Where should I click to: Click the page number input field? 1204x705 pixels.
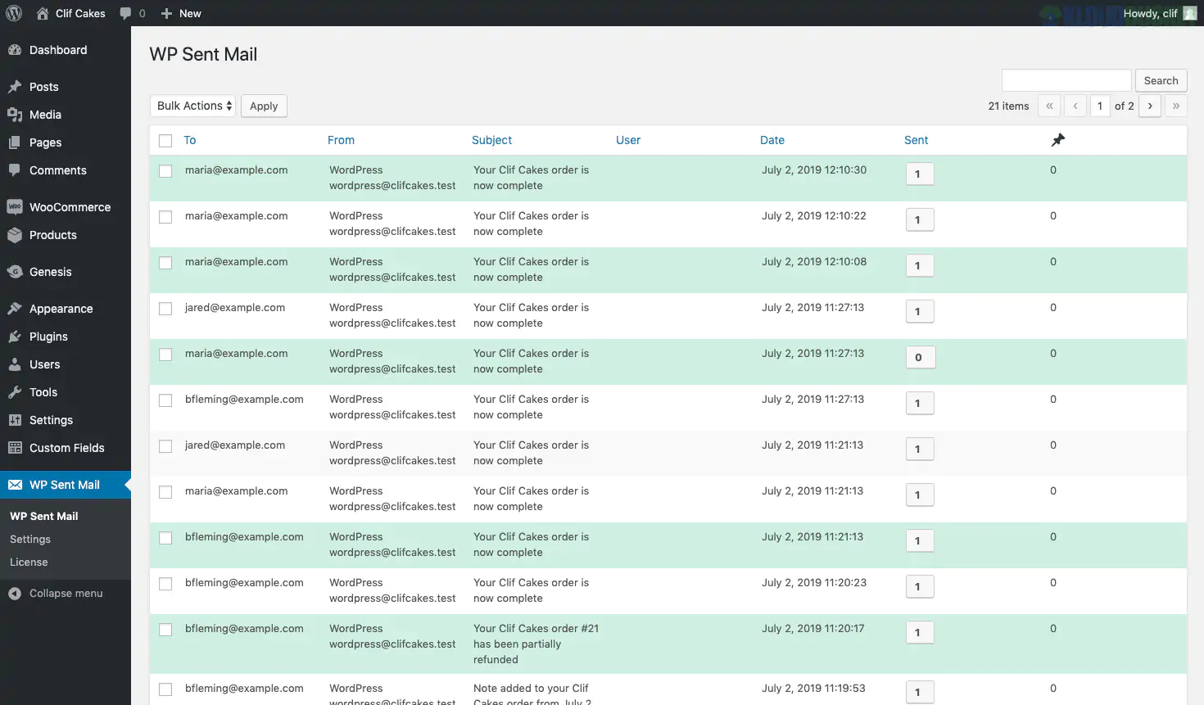1100,106
